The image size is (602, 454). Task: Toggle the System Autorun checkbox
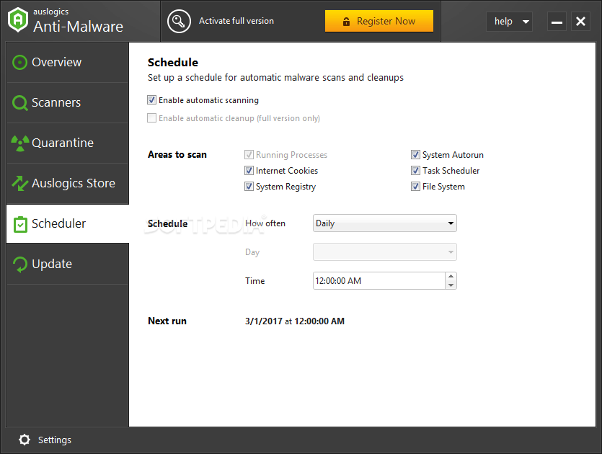(x=416, y=155)
